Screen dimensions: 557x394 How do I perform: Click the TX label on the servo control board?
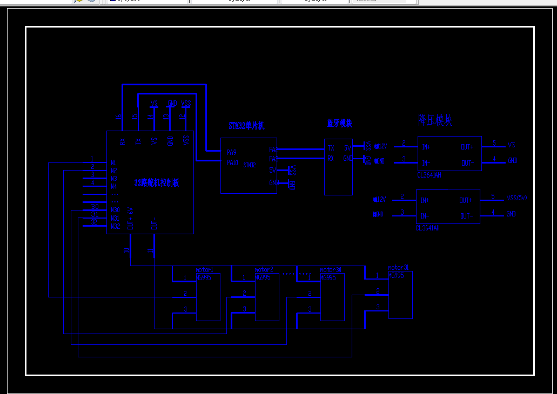click(138, 141)
